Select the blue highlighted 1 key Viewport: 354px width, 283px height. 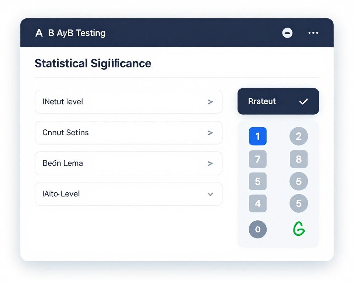[x=258, y=136]
